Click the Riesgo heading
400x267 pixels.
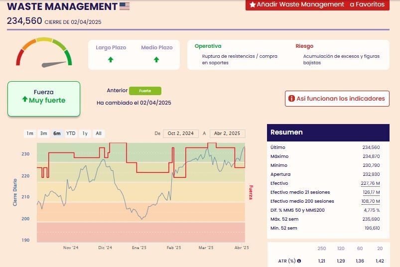304,46
